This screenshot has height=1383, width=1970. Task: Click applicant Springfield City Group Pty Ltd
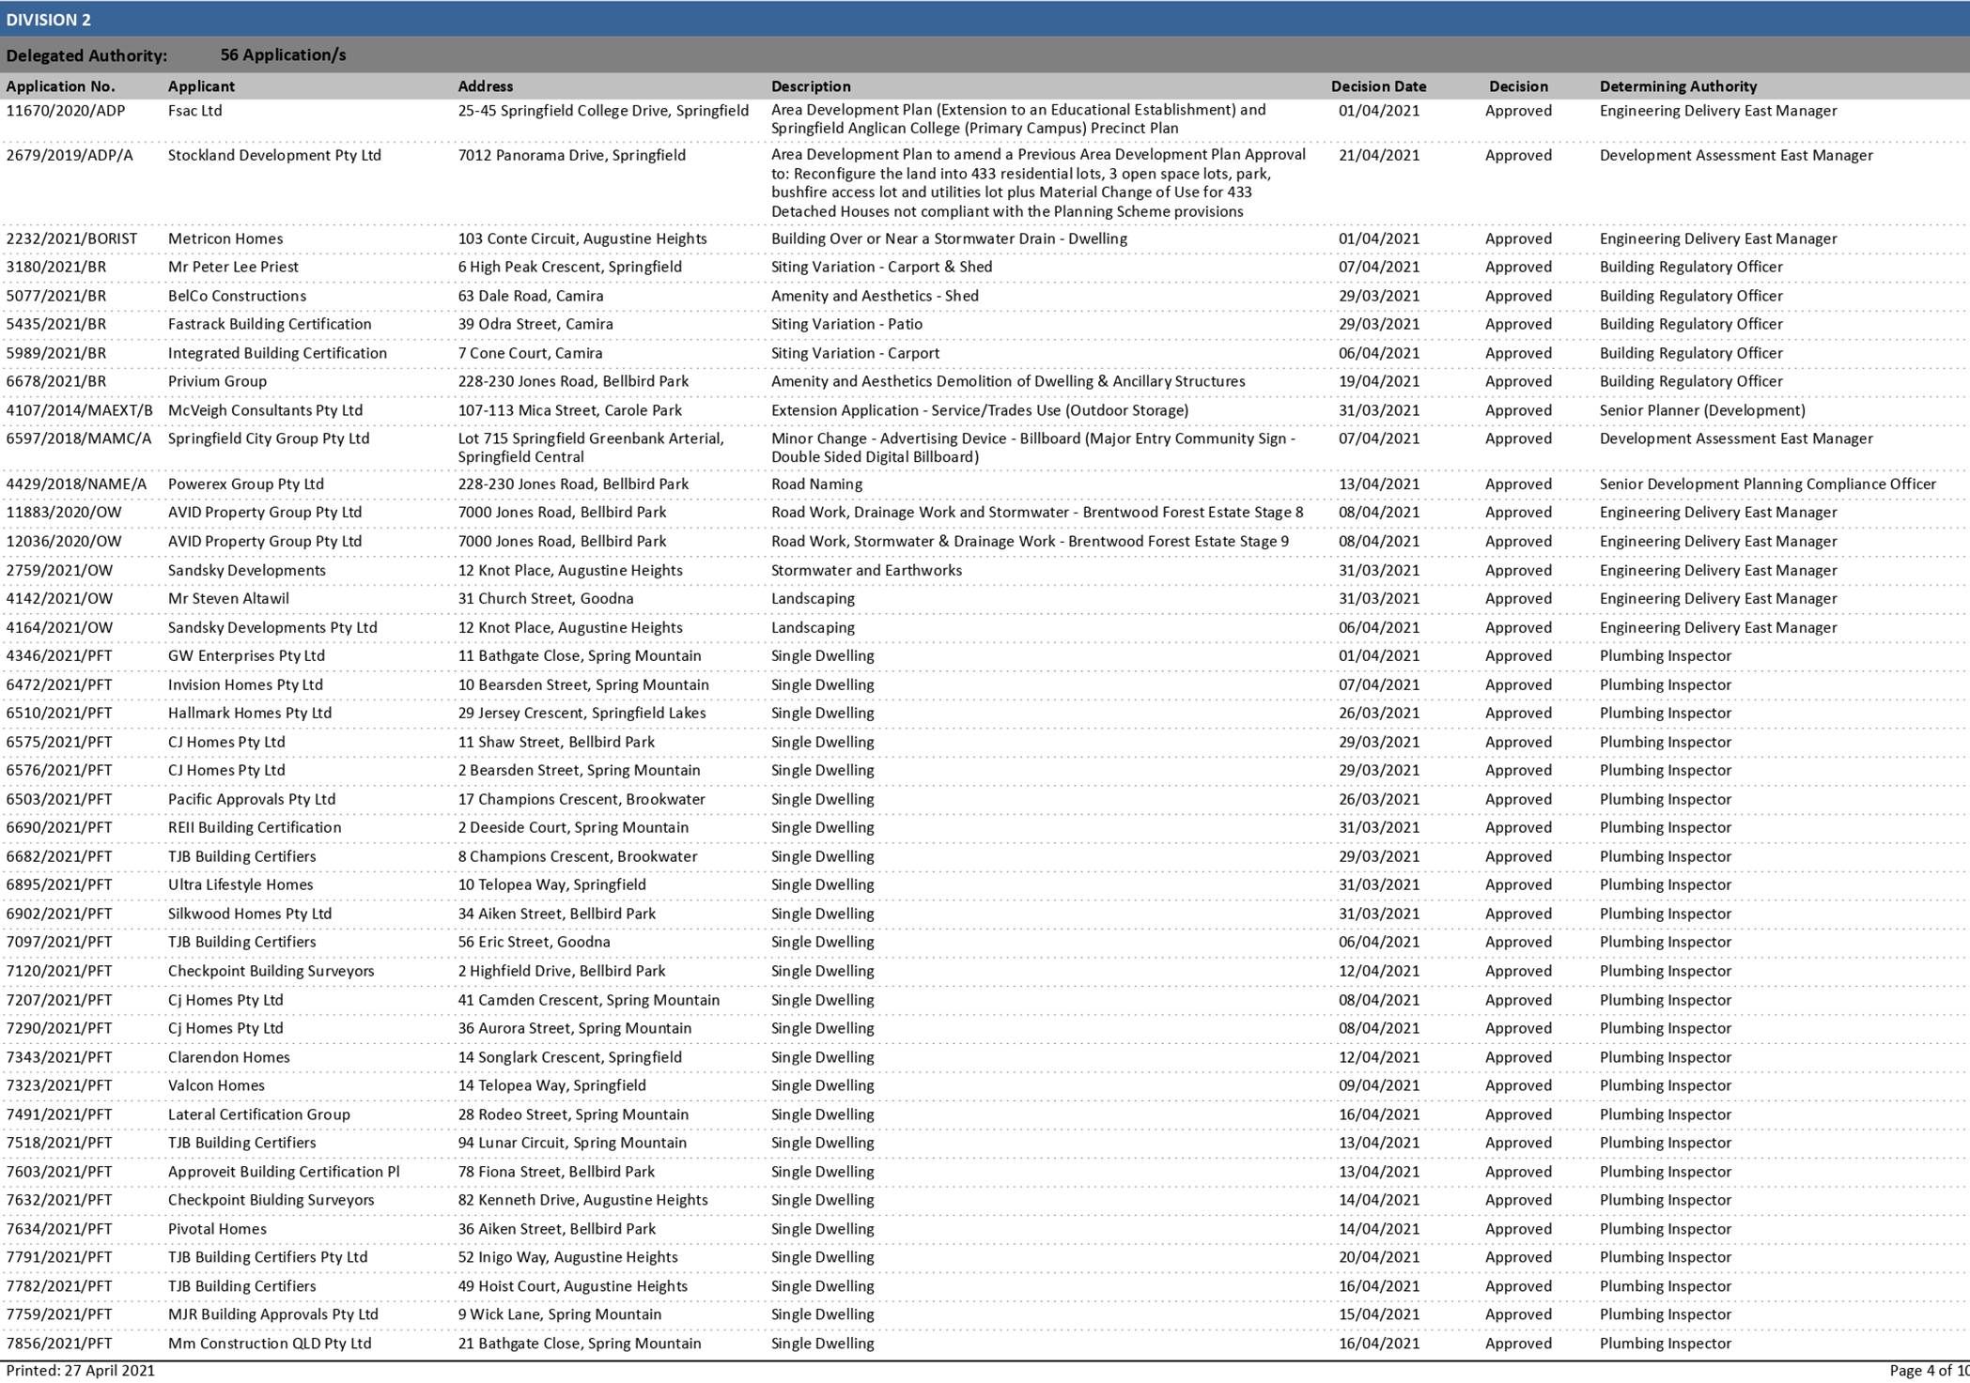pyautogui.click(x=268, y=438)
